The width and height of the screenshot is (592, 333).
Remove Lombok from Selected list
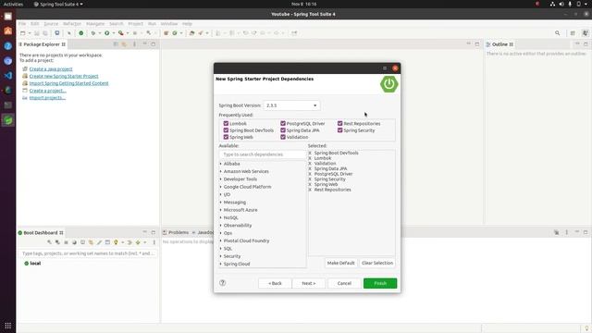[x=310, y=158]
